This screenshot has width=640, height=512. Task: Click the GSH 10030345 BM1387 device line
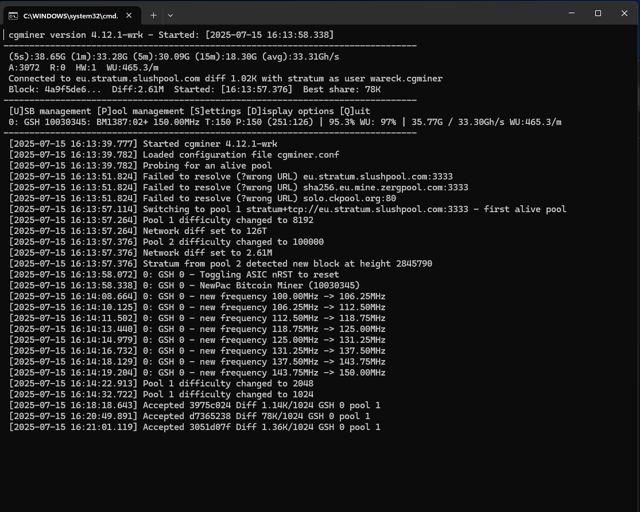pyautogui.click(x=285, y=122)
